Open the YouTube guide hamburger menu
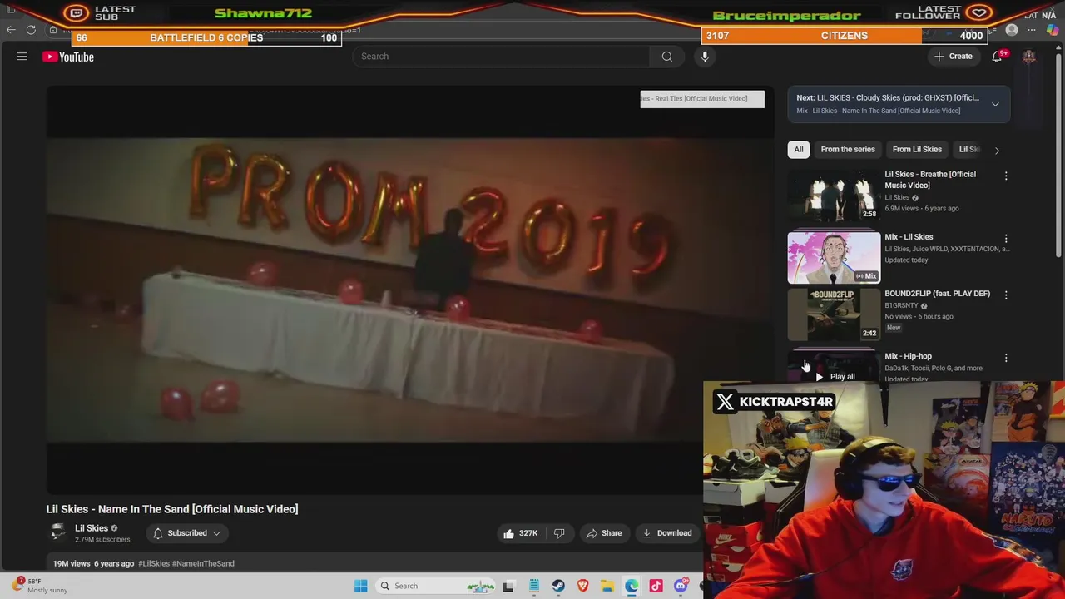1065x599 pixels. tap(22, 57)
